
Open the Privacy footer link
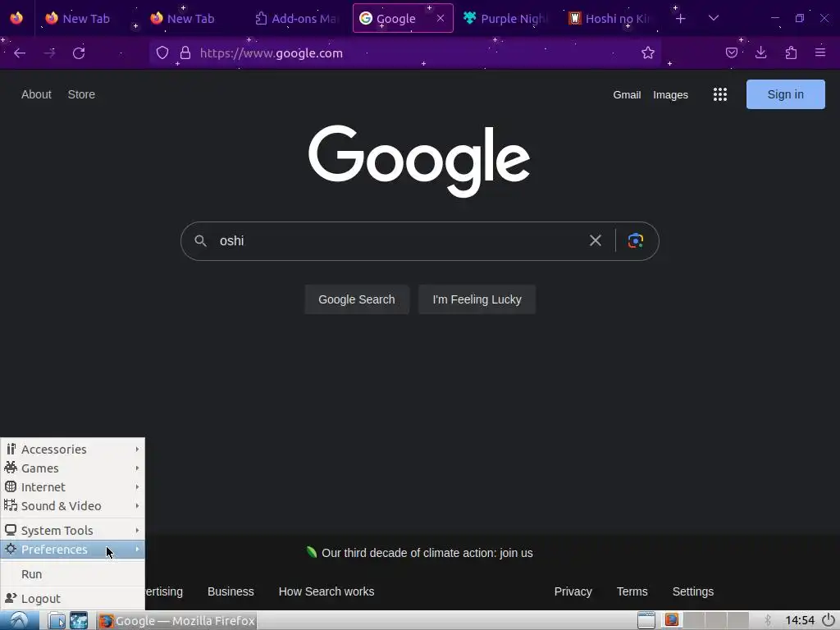[573, 591]
